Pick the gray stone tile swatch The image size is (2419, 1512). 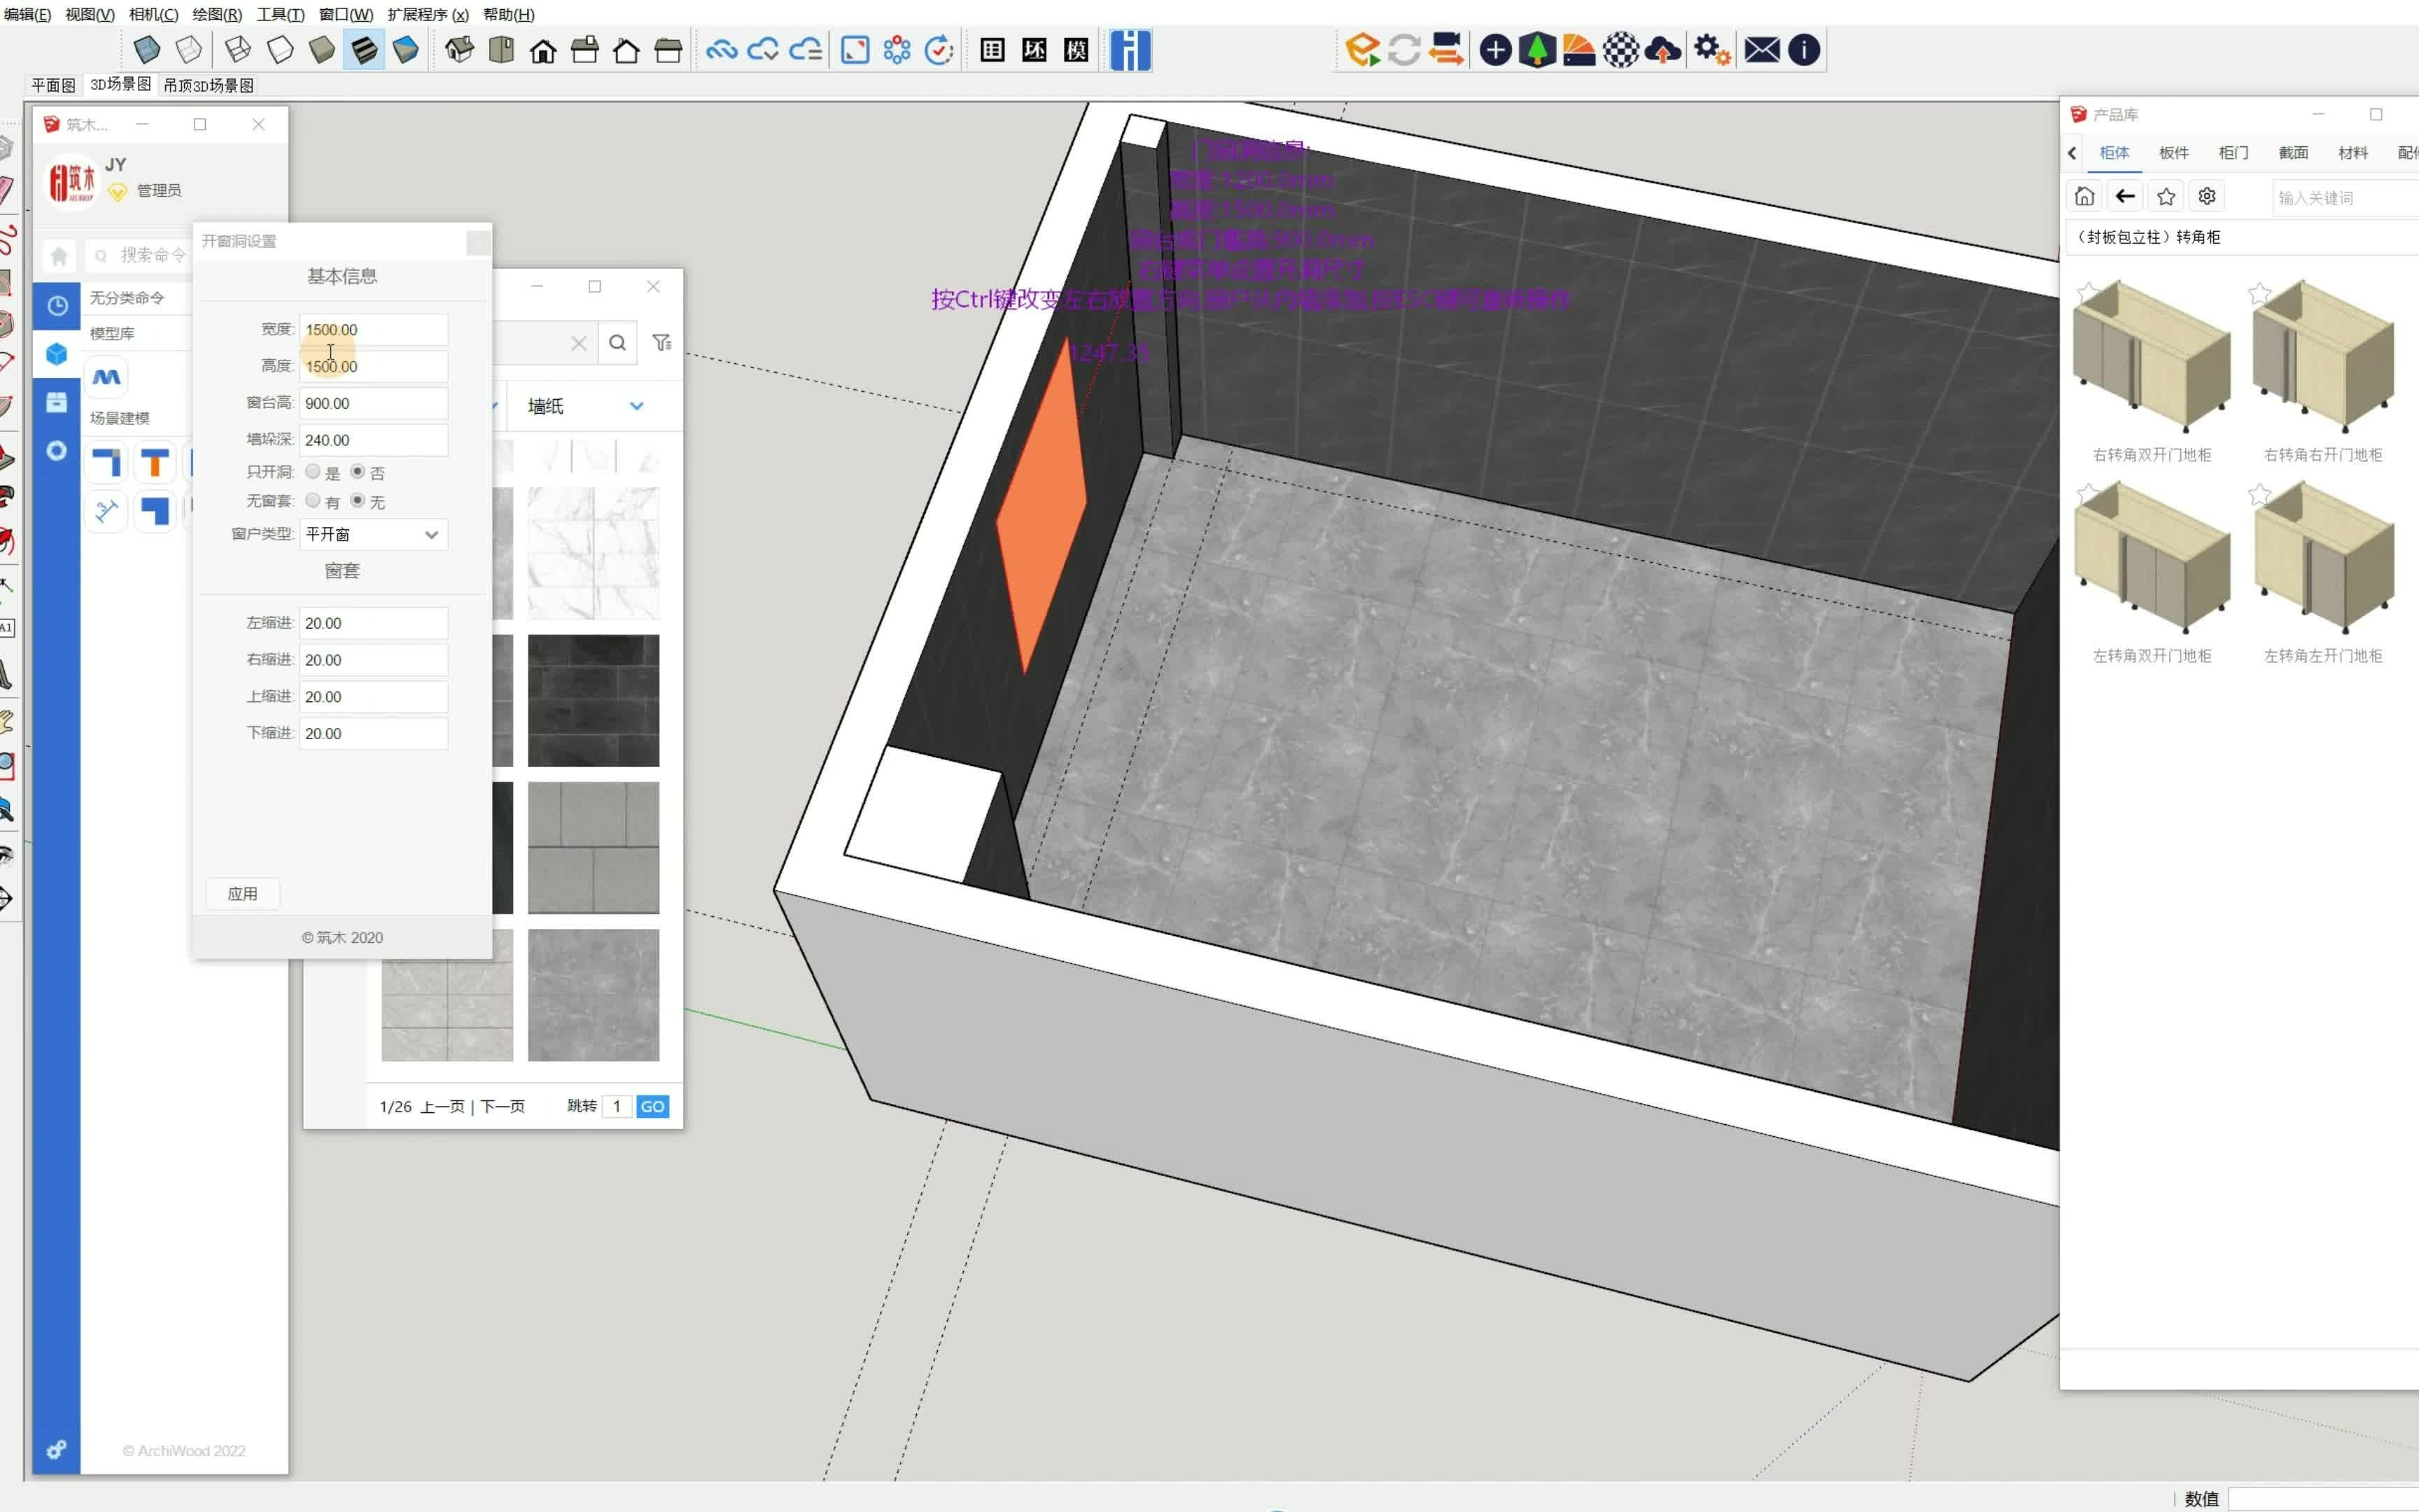(594, 847)
